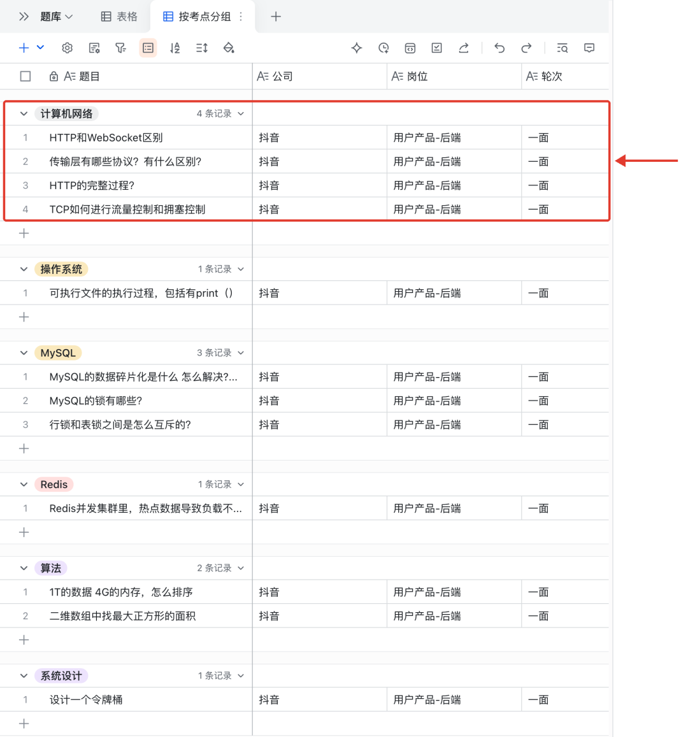Add a record under 算法 group
This screenshot has height=737, width=688.
(x=24, y=640)
